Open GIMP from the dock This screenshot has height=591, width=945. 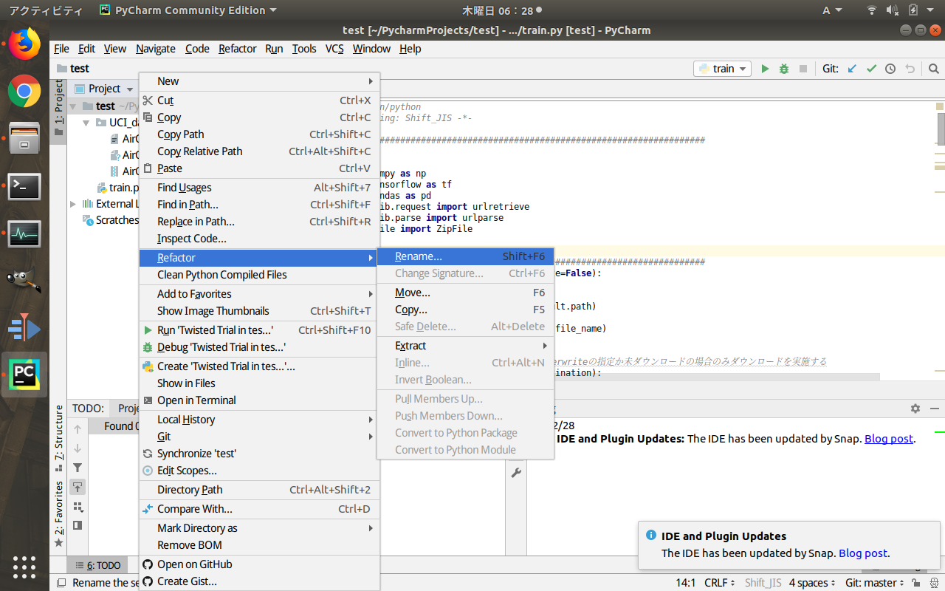point(24,281)
